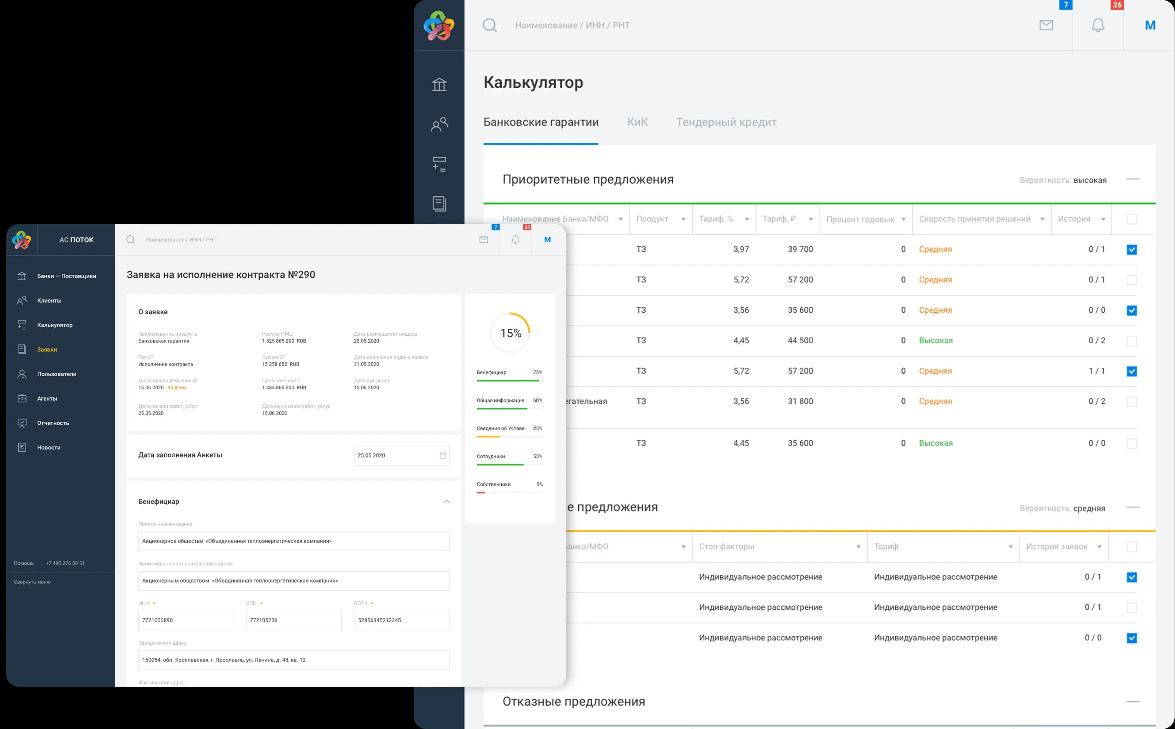1175x729 pixels.
Task: Open Пользователи in the sidebar
Action: [57, 374]
